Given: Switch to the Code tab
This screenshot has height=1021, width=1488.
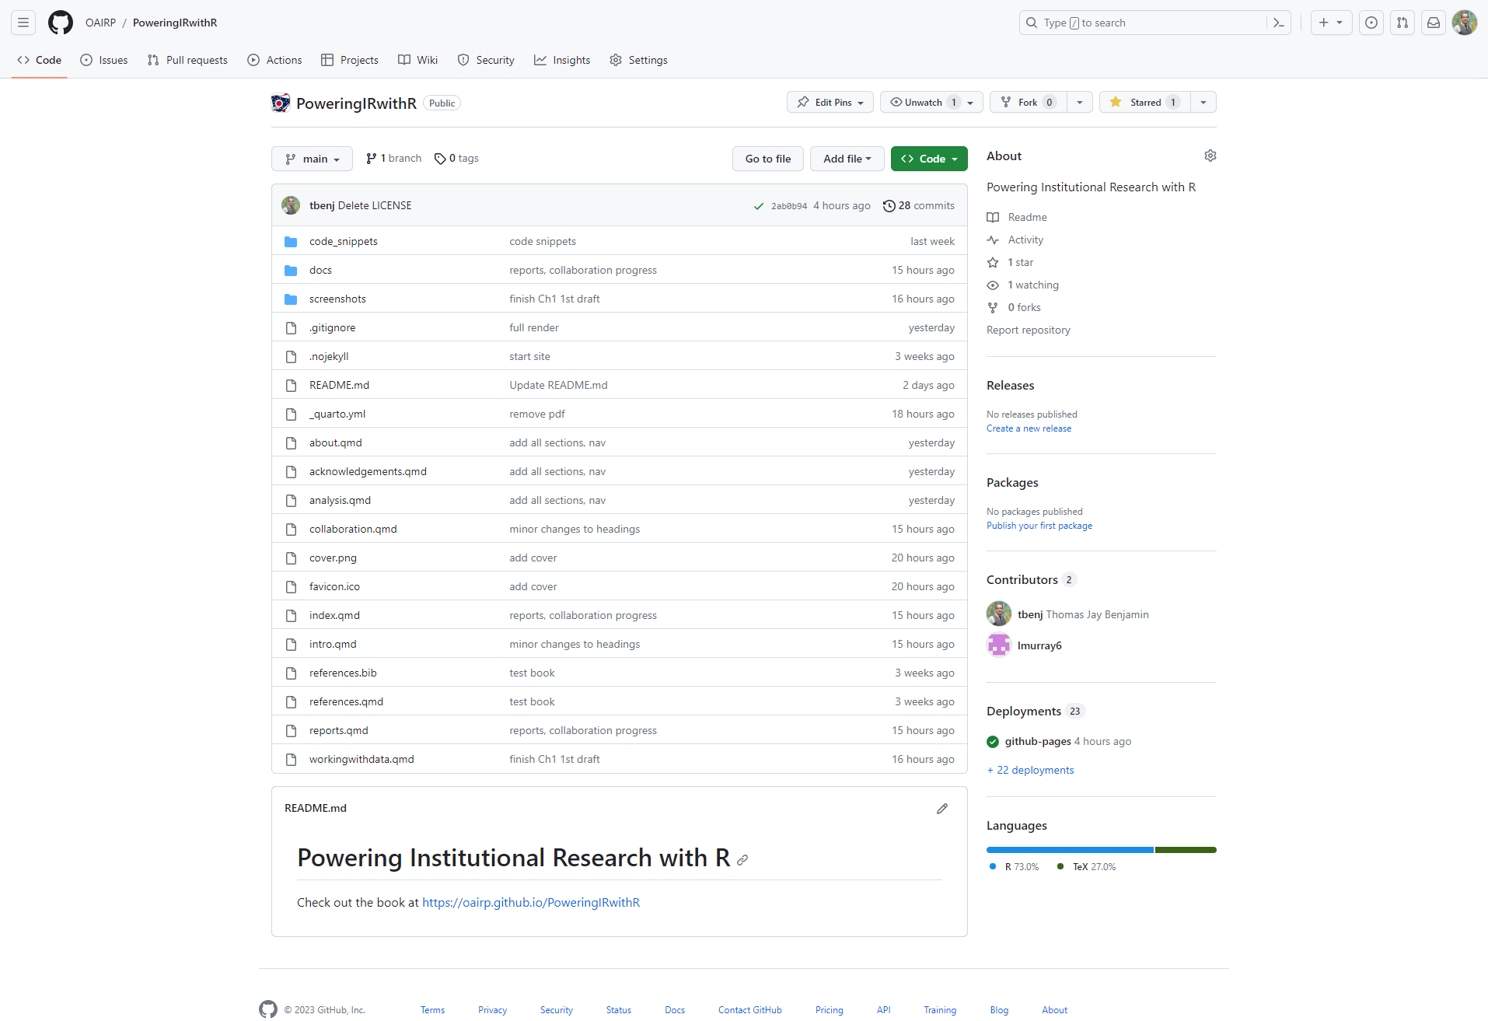Looking at the screenshot, I should pos(39,60).
